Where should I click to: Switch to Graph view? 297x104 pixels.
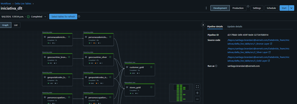(x=5, y=25)
